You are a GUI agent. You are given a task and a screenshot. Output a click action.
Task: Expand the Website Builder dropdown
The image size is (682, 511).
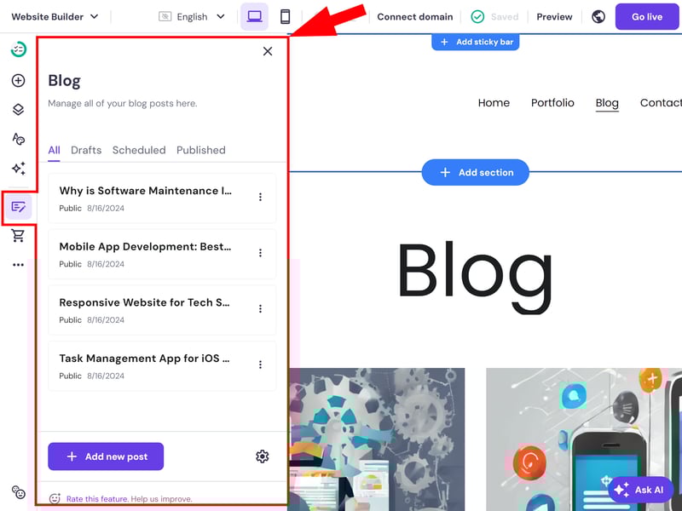coord(55,17)
